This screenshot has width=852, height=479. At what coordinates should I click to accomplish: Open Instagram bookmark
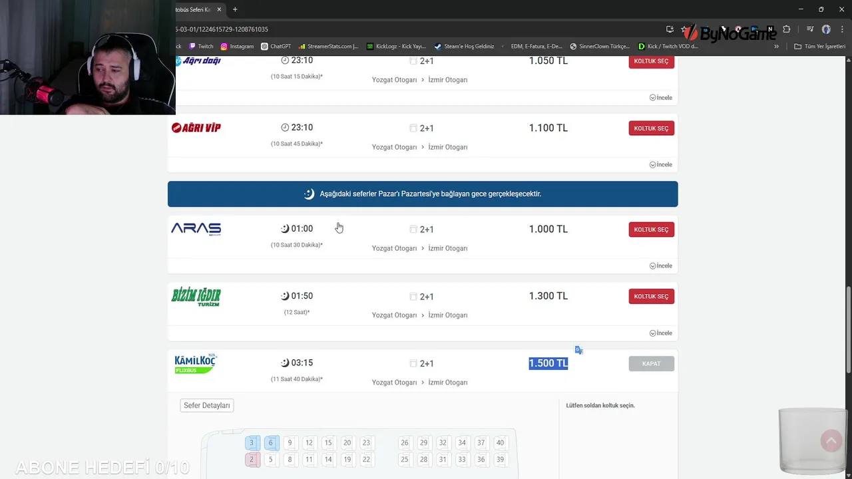point(237,47)
